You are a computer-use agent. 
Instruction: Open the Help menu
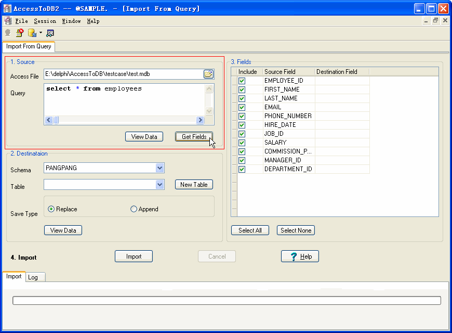(x=93, y=21)
